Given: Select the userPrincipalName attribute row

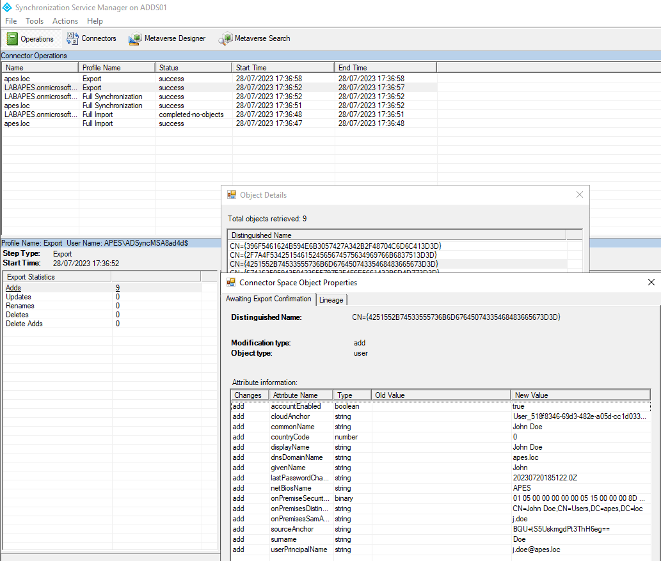Looking at the screenshot, I should click(299, 549).
